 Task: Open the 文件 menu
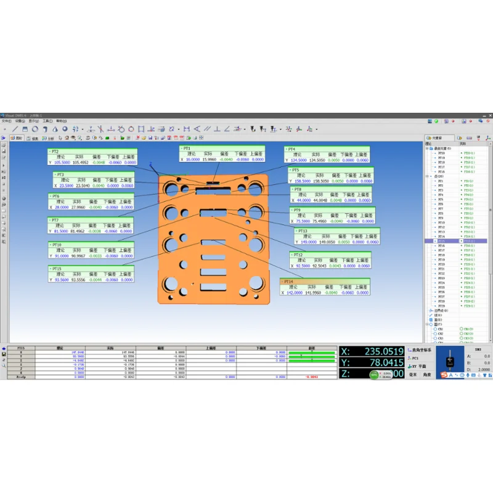pos(6,121)
